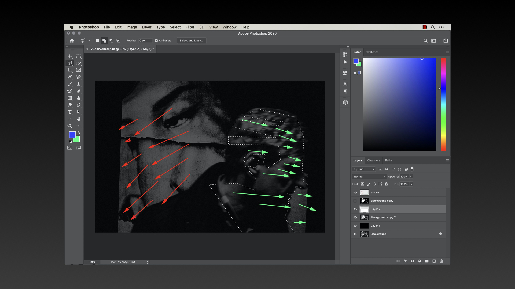The height and width of the screenshot is (289, 515).
Task: Click the Feather input field
Action: (x=145, y=41)
